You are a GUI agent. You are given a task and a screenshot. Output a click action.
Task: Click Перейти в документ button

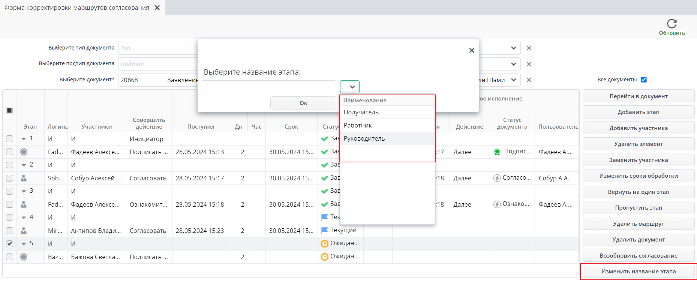point(639,96)
